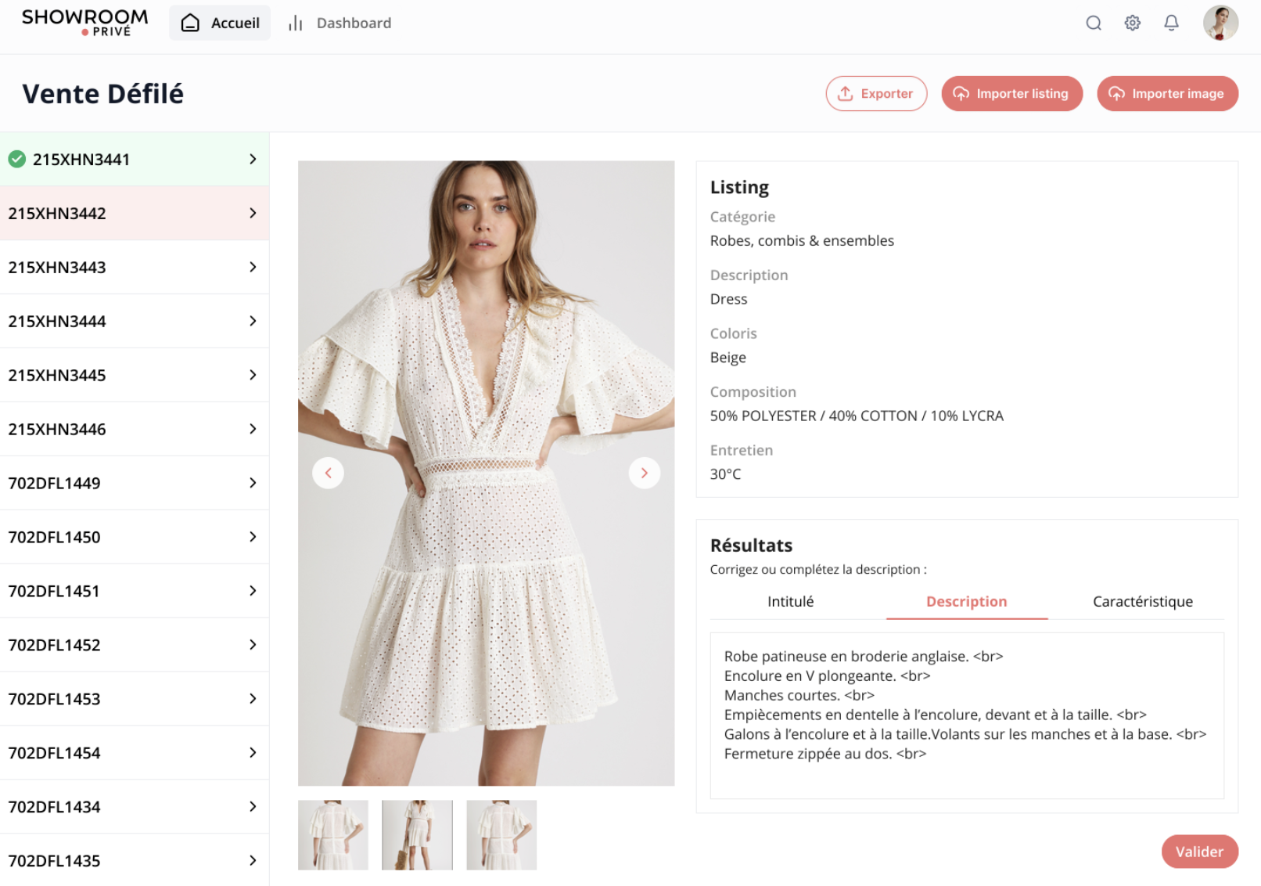Click the Showroom Privé logo
The image size is (1261, 886).
pos(84,23)
